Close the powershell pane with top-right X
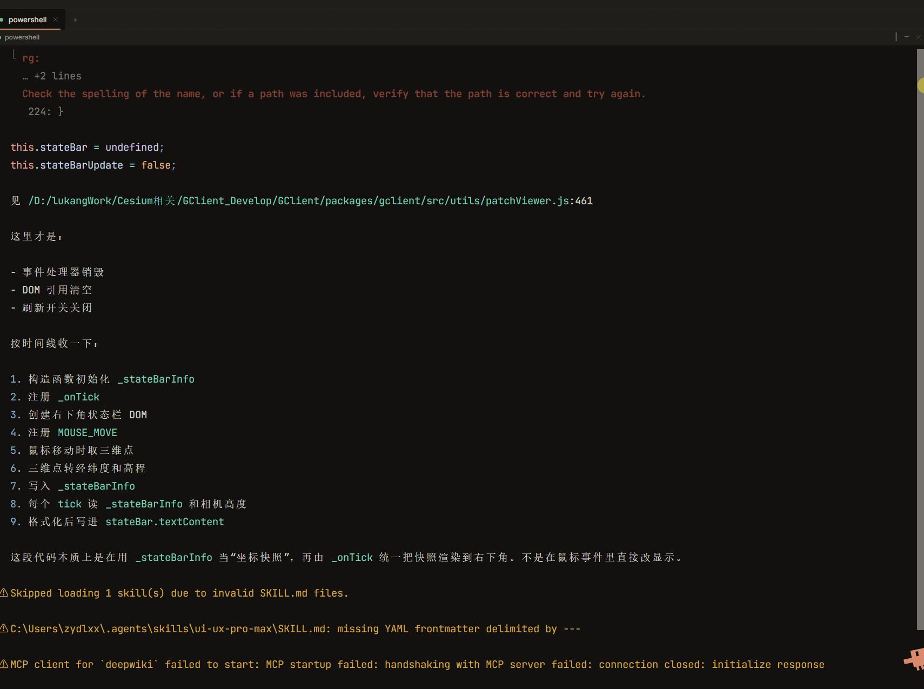The image size is (924, 689). point(919,37)
